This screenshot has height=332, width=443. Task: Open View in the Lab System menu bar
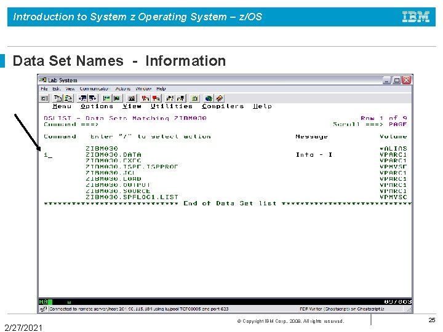coord(70,89)
